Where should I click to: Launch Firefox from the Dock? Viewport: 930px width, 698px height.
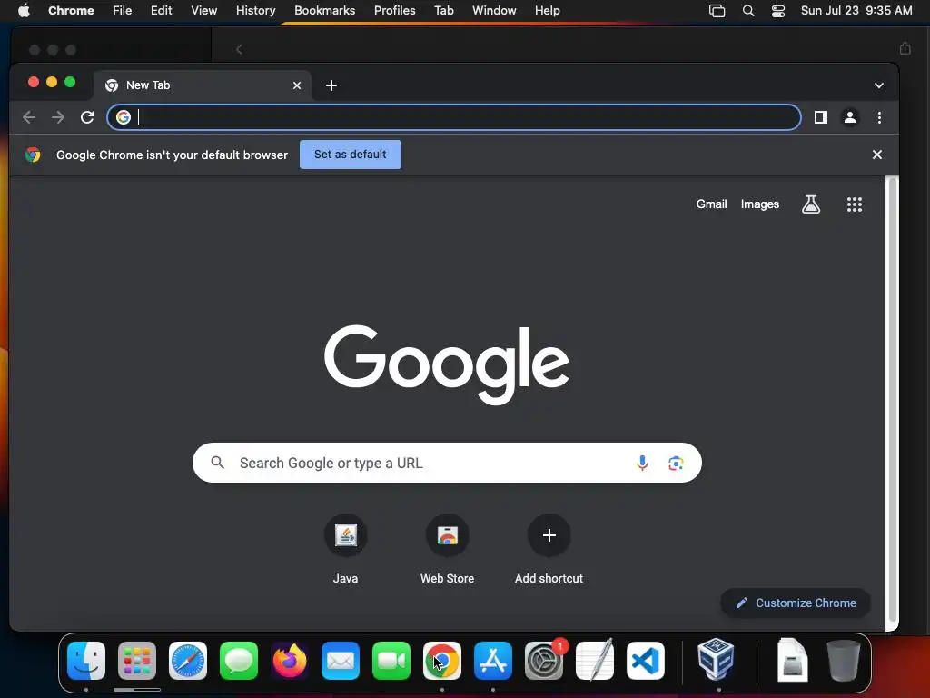pos(290,661)
